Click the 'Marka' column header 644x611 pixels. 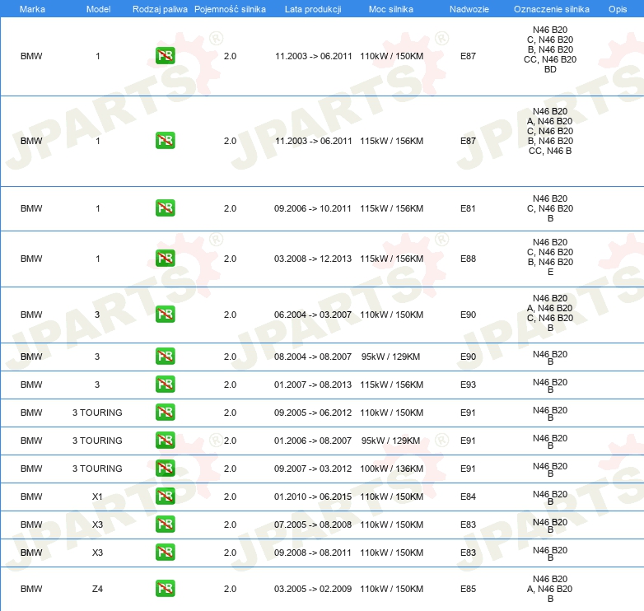(x=32, y=8)
